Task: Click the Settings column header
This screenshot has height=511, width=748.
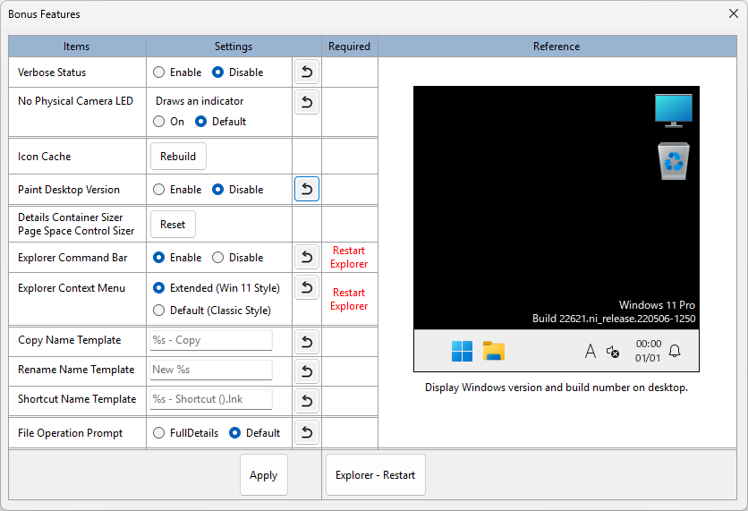Action: coord(234,47)
